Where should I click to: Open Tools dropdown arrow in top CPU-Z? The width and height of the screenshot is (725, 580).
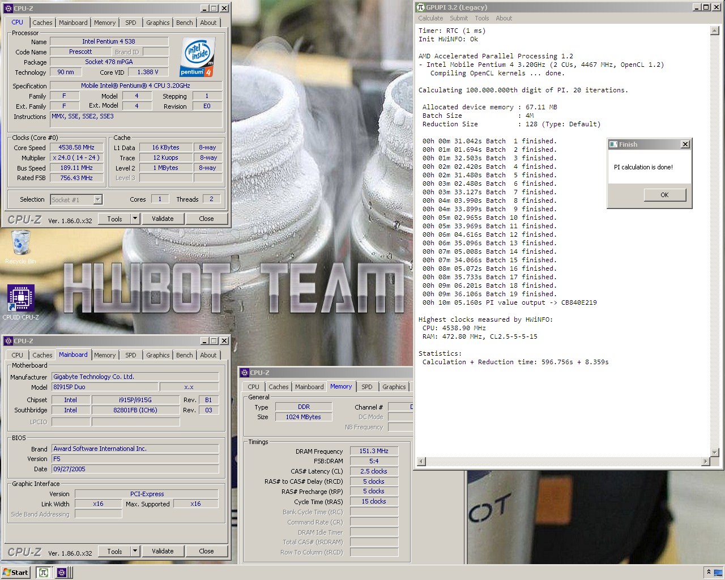pyautogui.click(x=135, y=219)
